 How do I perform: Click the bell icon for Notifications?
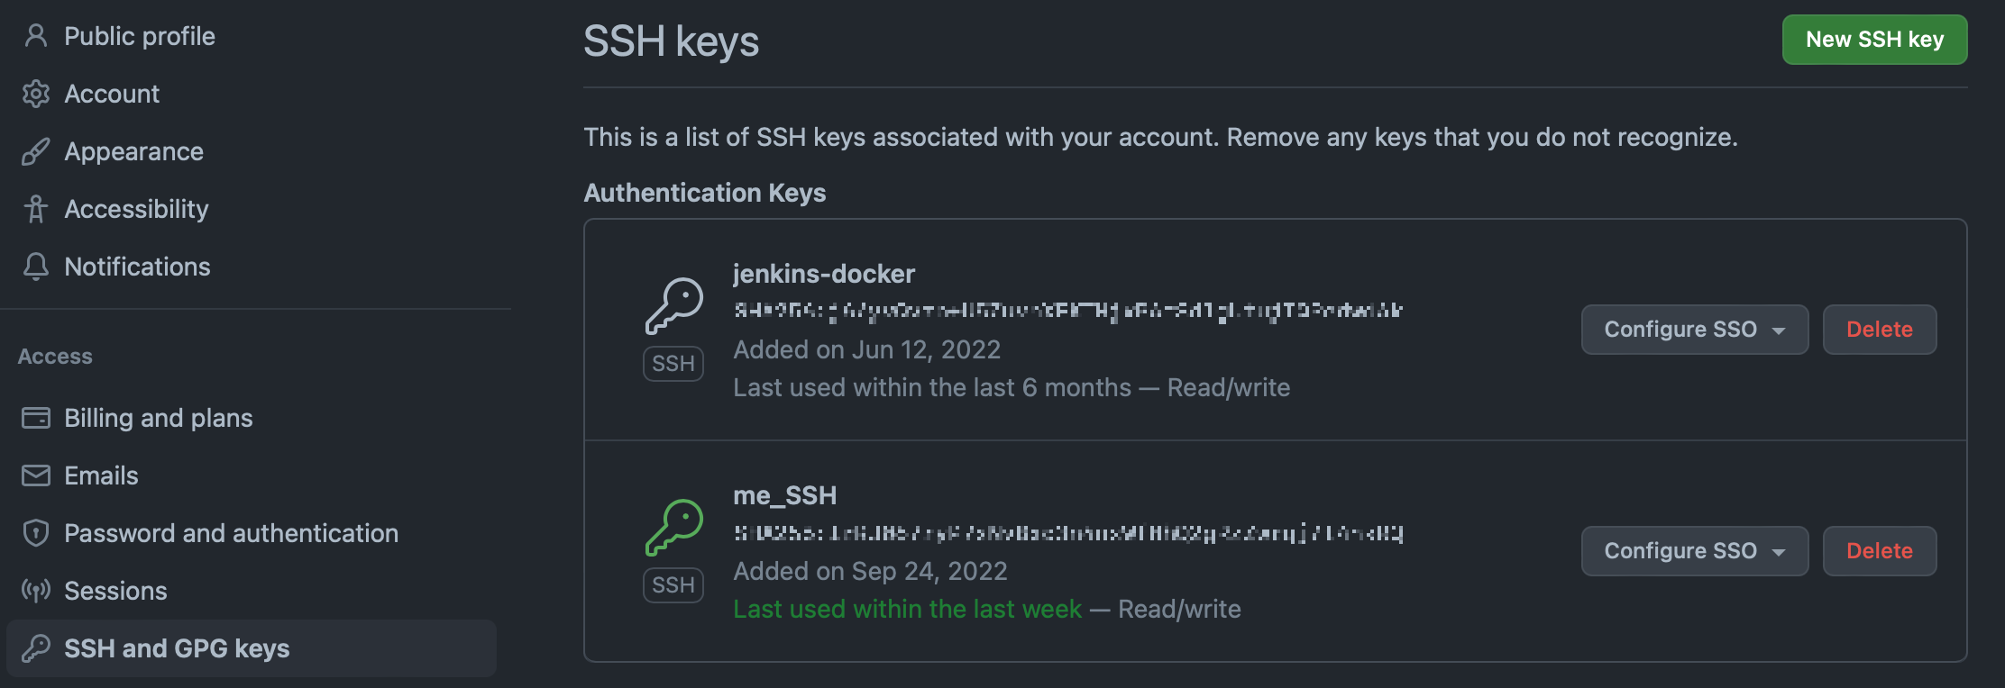[36, 267]
